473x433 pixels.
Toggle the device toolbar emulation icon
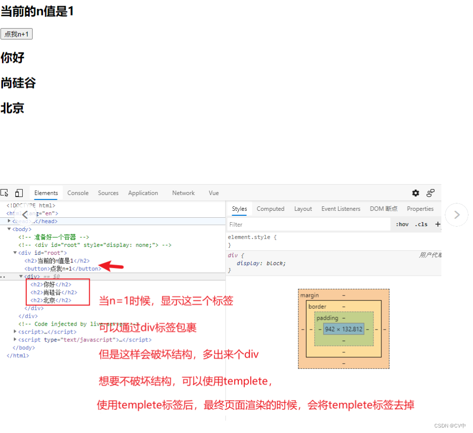[x=18, y=192]
